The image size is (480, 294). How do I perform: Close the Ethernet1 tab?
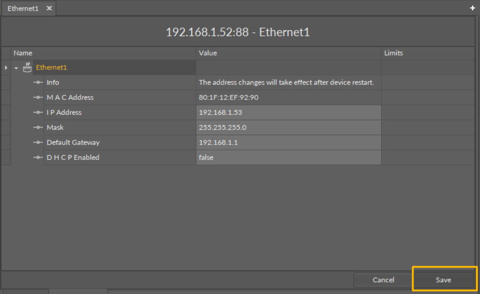tap(49, 8)
